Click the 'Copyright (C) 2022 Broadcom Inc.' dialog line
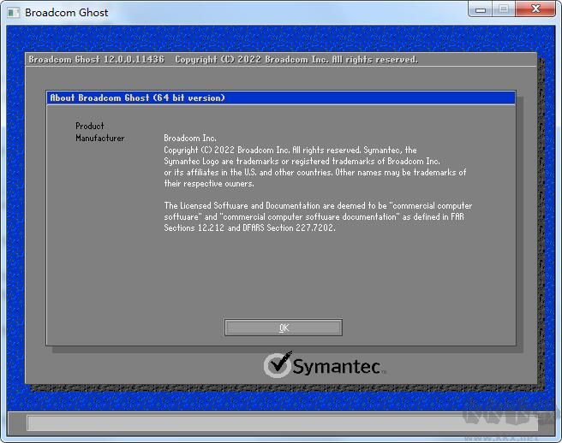 [290, 150]
